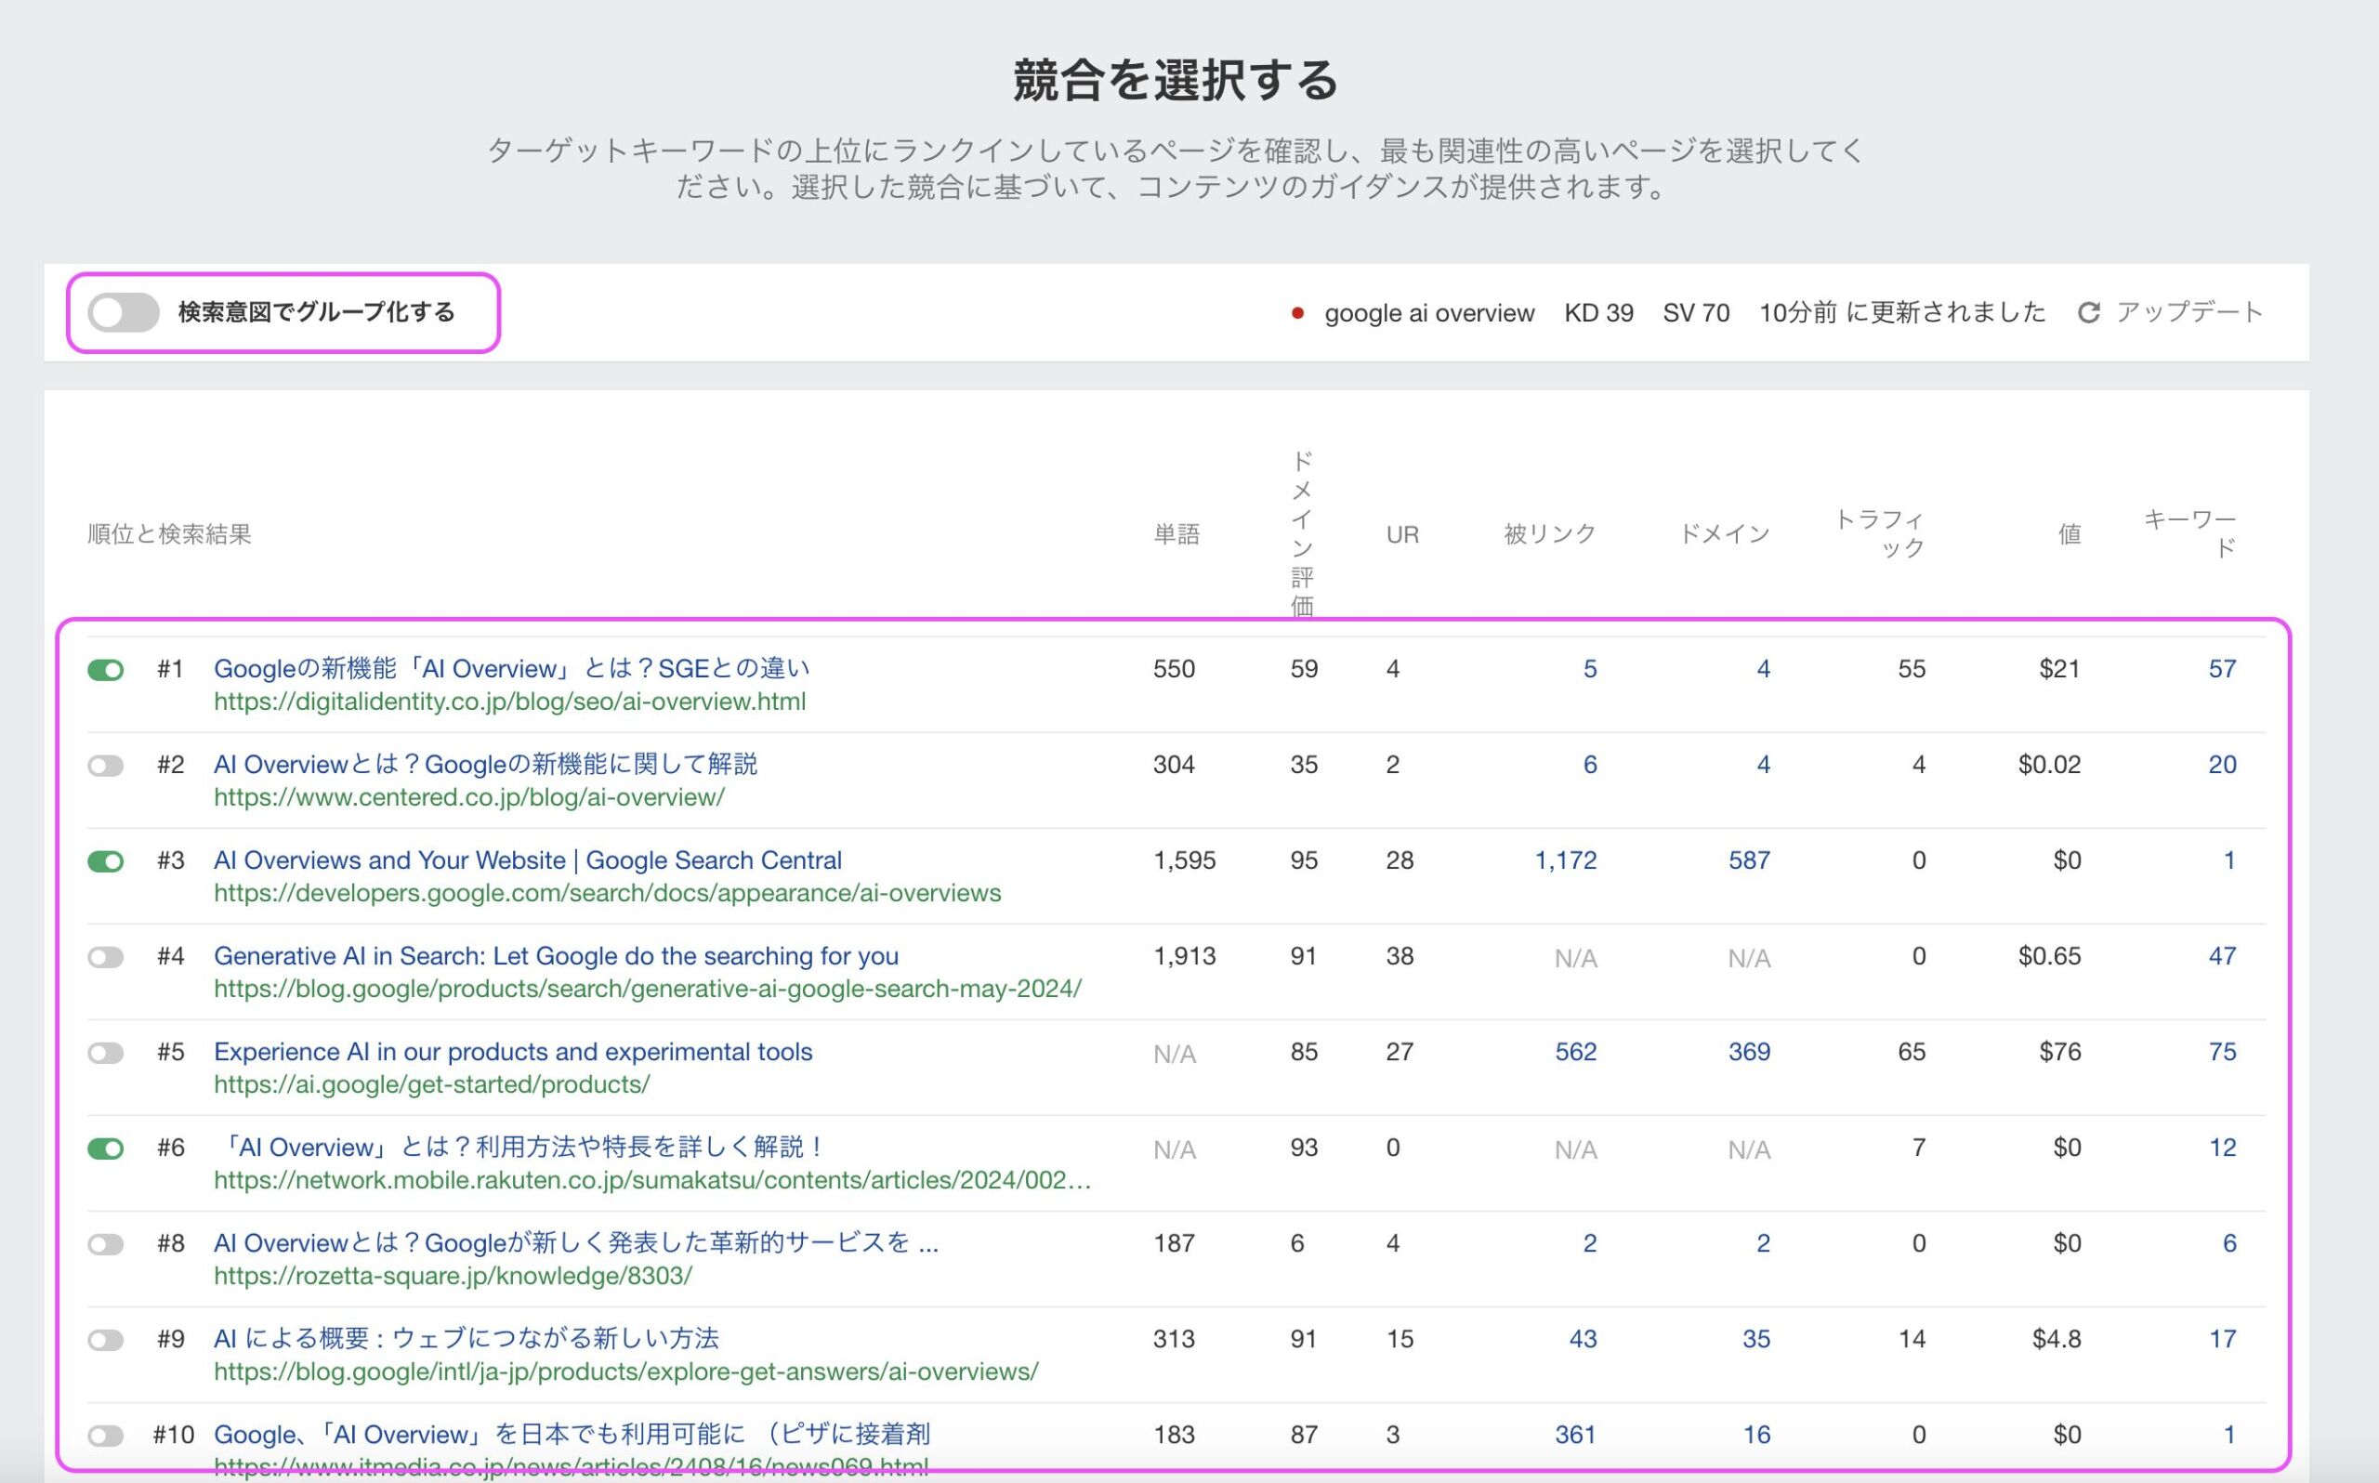
Task: Enable 検索意図でグループ化する toggle
Action: tap(124, 313)
